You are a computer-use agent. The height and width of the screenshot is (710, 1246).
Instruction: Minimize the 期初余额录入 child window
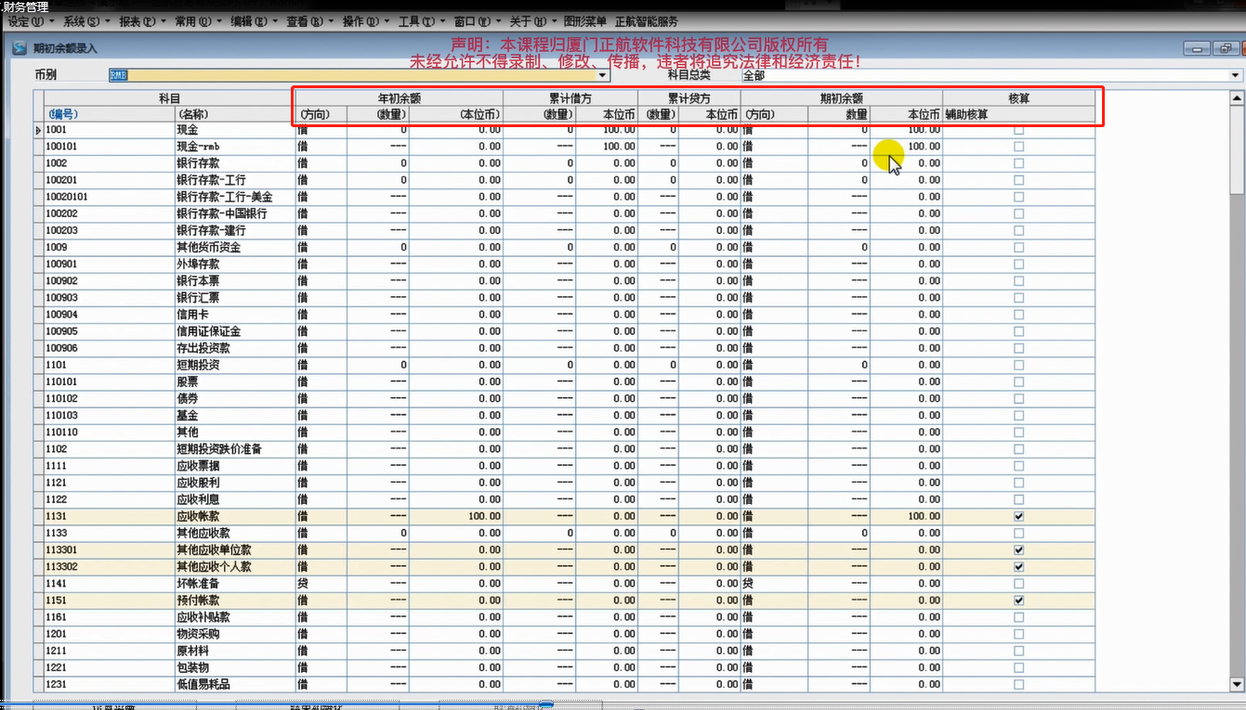(x=1197, y=48)
